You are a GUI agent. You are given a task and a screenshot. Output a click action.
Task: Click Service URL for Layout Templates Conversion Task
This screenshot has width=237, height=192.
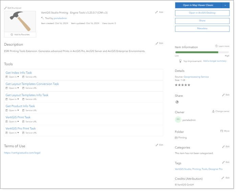[29, 88]
